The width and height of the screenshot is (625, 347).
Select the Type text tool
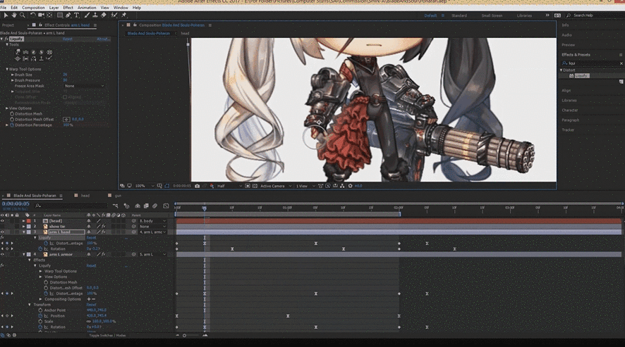pos(76,15)
